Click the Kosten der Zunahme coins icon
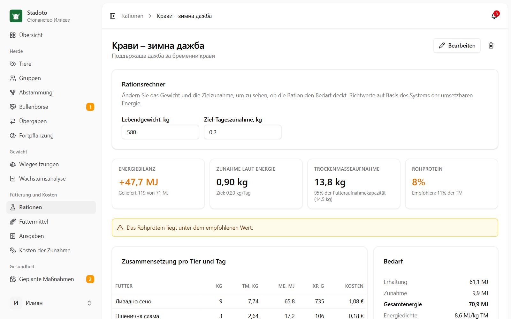Viewport: 511px width, 319px height. coord(13,250)
